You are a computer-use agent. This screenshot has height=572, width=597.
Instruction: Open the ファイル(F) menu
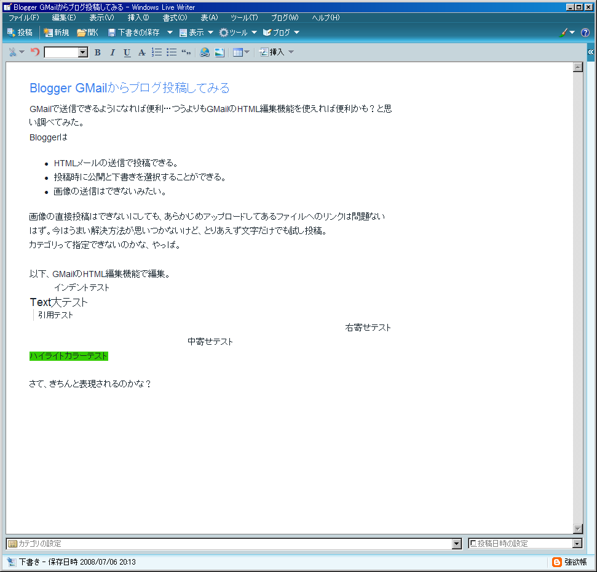click(23, 17)
